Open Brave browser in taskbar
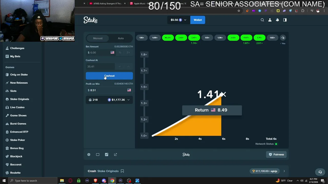This screenshot has width=328, height=184. coord(96,181)
